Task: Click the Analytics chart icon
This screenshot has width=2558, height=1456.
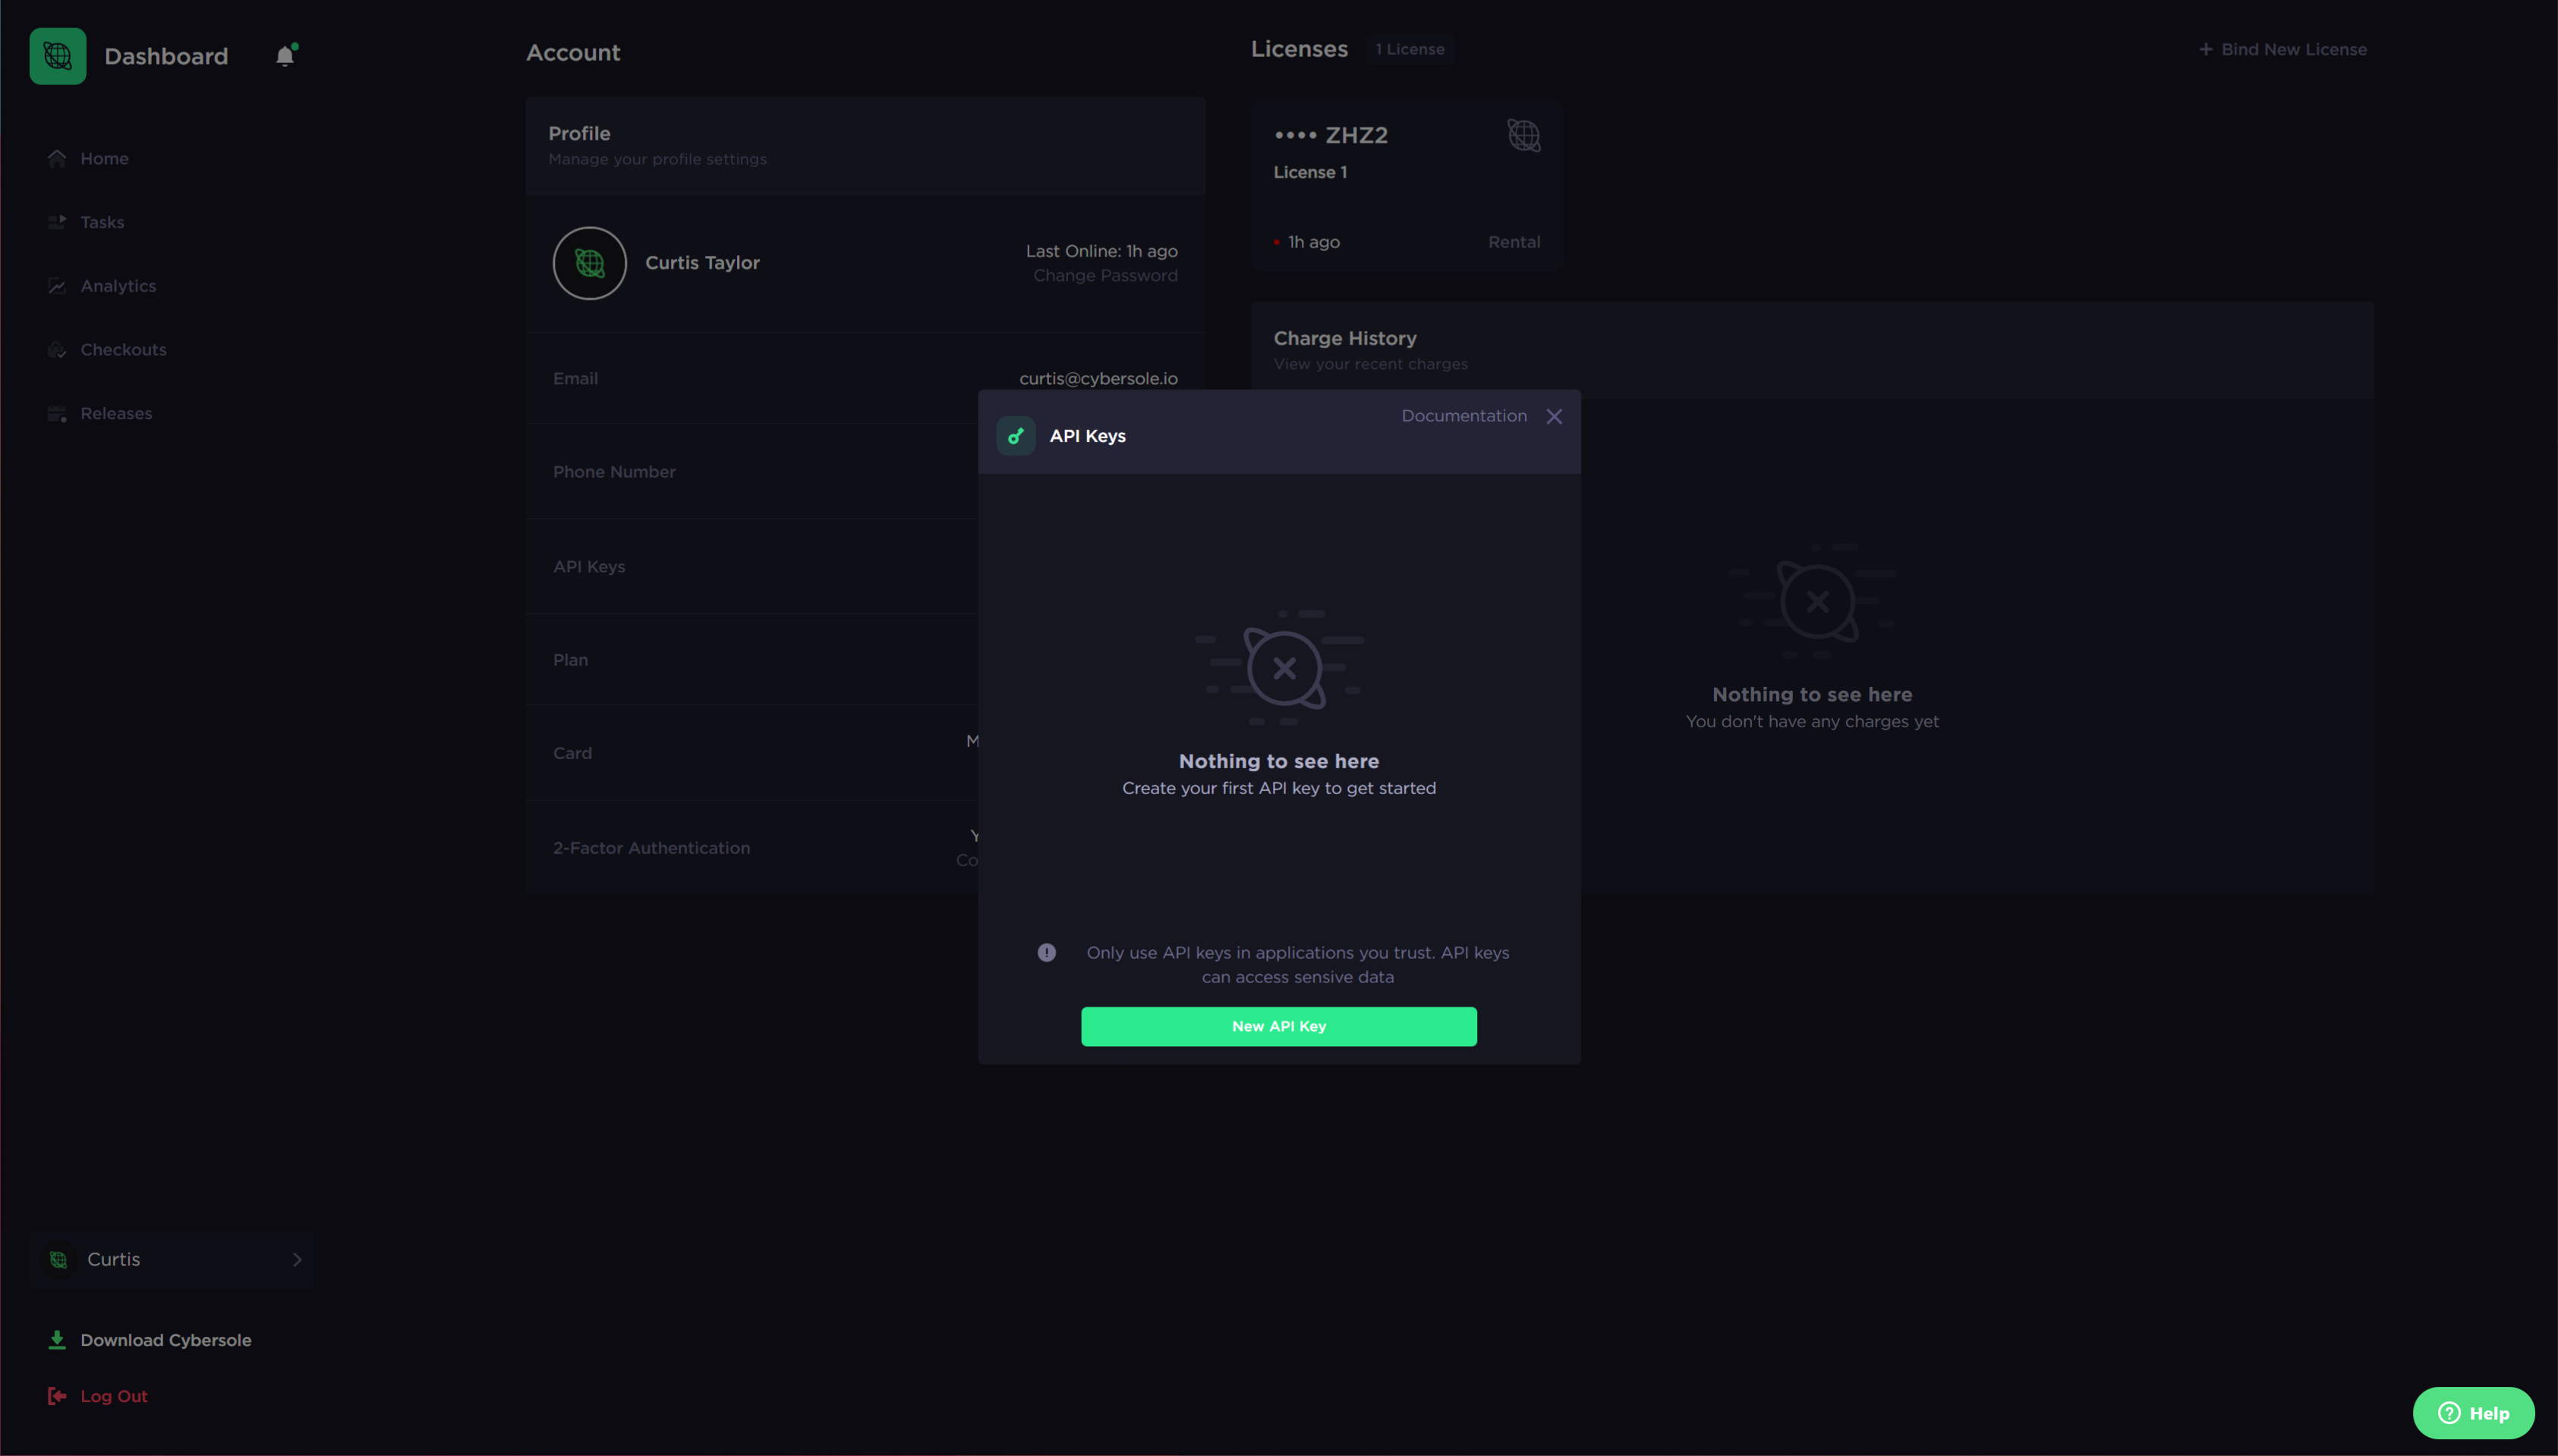Action: [x=57, y=286]
